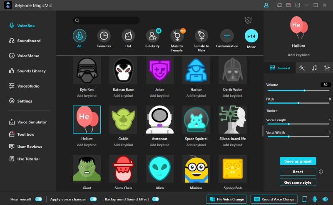Show Hot voices category
Image resolution: width=333 pixels, height=205 pixels.
pyautogui.click(x=128, y=39)
